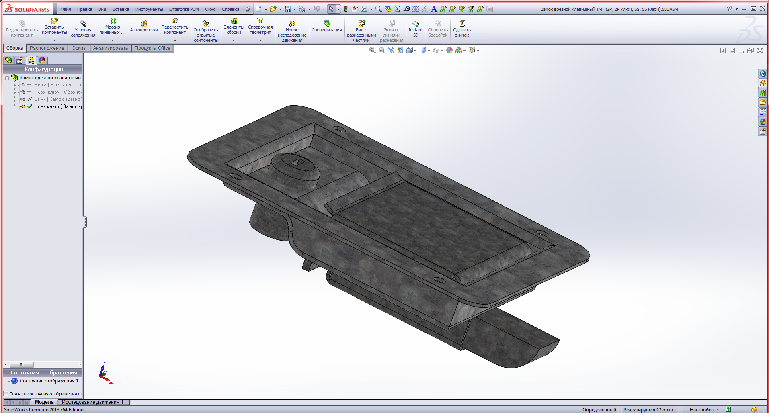Open dropdown arrow next to Save icon
Screen dimensions: 769x413
click(x=294, y=9)
